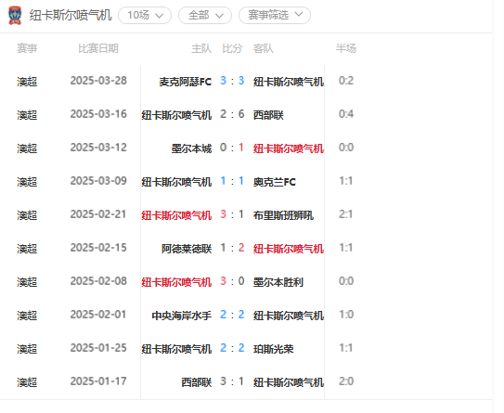Select the 比赛日期 column header
Viewport: 504px width, 413px height.
(x=98, y=48)
